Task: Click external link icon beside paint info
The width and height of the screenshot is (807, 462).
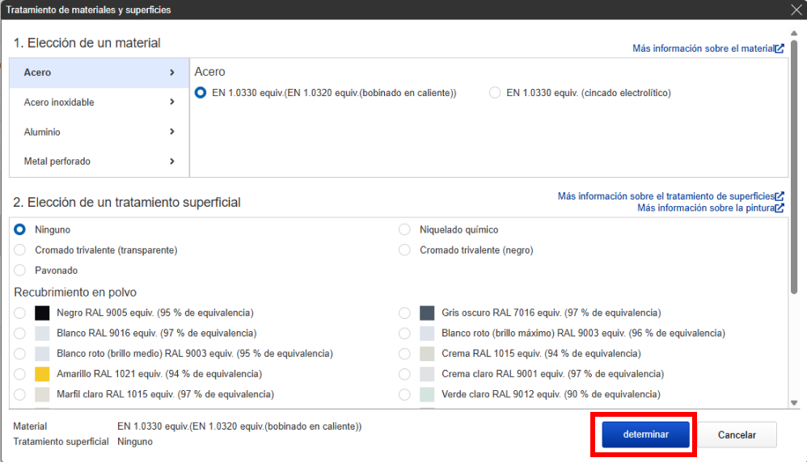Action: click(x=780, y=208)
